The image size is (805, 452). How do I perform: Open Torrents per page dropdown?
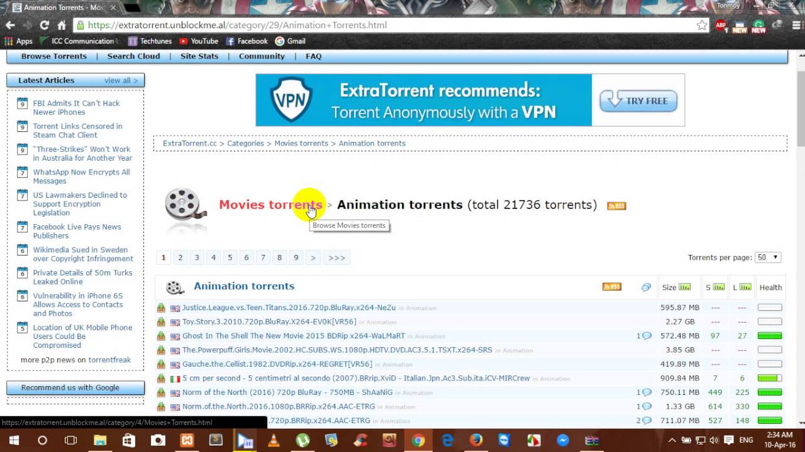coord(768,257)
